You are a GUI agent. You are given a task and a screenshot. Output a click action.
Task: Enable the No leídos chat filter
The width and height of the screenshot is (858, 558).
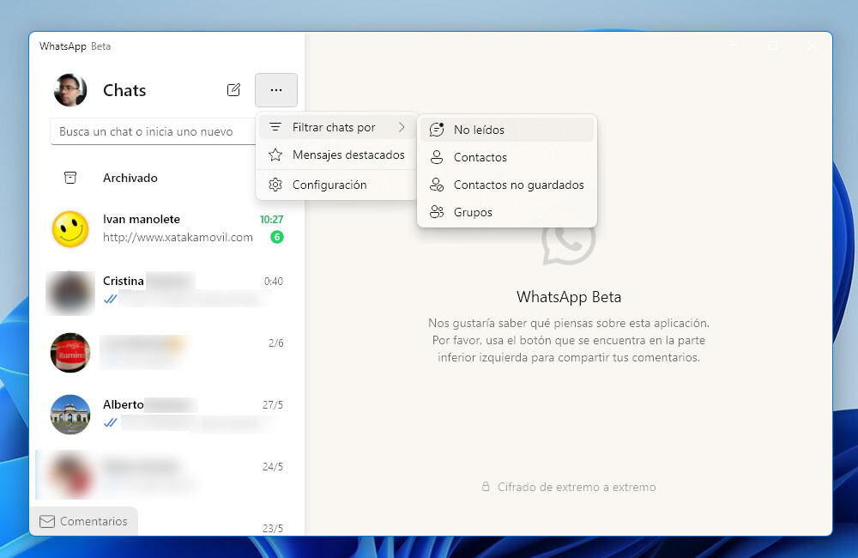[480, 129]
